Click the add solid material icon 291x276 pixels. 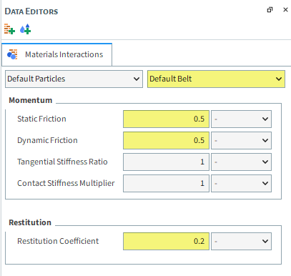[9, 29]
